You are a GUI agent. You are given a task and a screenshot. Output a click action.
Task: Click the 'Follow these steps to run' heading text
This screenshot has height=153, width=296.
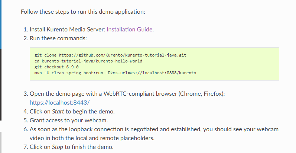pos(83,12)
